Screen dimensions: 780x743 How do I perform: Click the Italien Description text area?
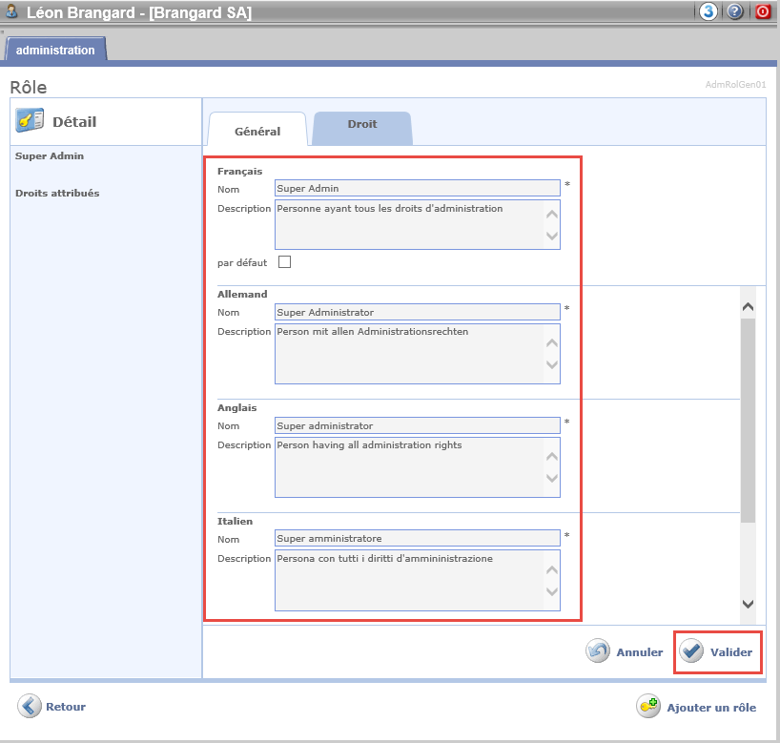click(x=408, y=579)
